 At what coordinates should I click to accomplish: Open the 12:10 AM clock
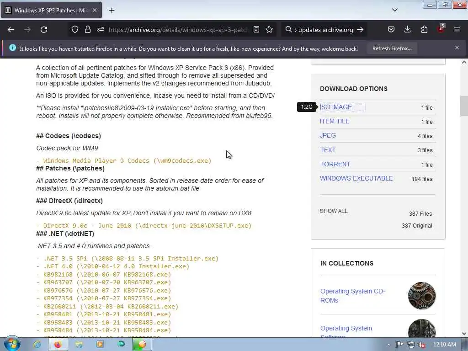click(444, 345)
